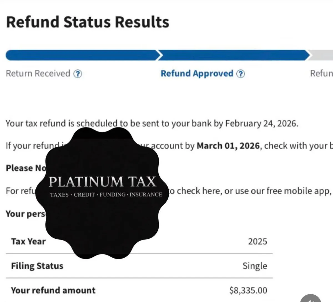This screenshot has height=302, width=333.
Task: Click the help icon beside Return Received
Action: click(78, 74)
